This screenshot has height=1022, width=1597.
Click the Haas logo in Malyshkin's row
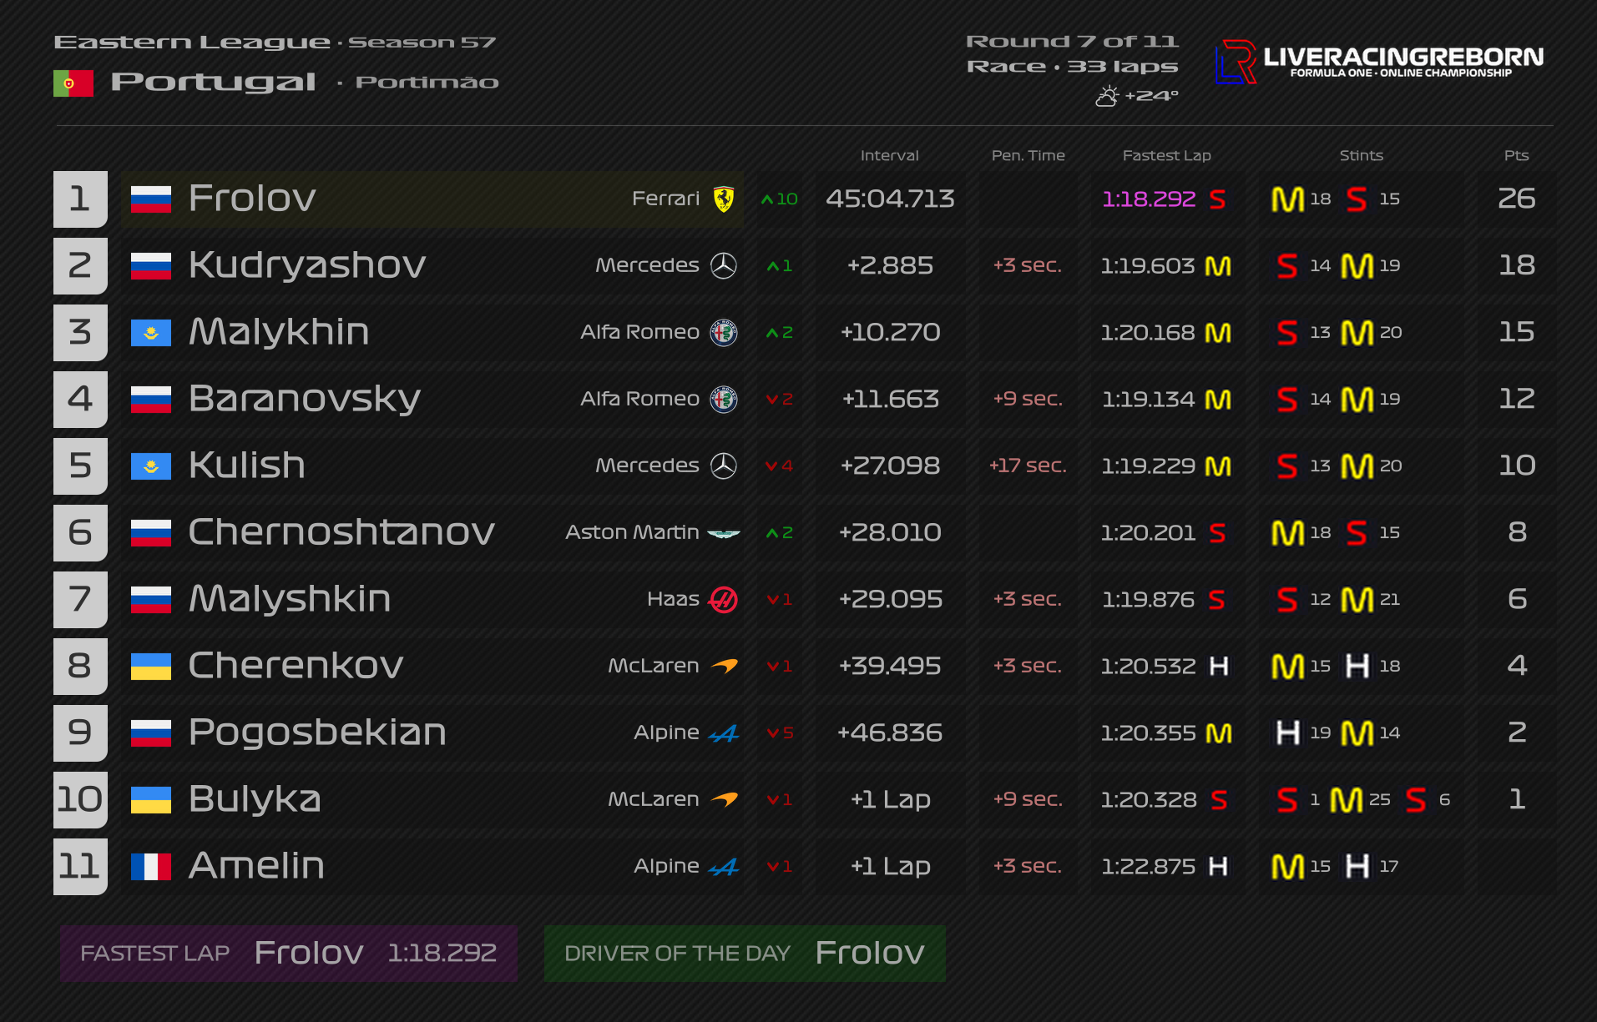pos(723,599)
